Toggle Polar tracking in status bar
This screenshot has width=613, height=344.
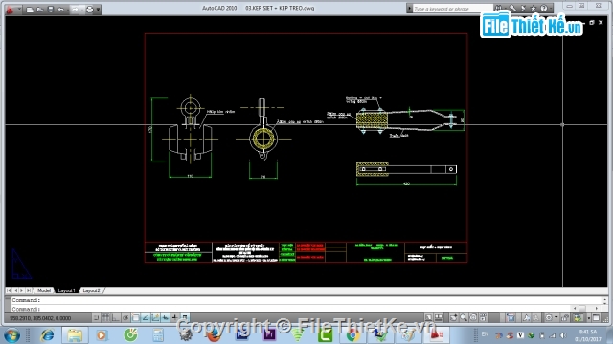tap(125, 318)
